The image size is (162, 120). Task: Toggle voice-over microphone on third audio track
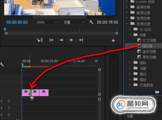pyautogui.click(x=9, y=115)
